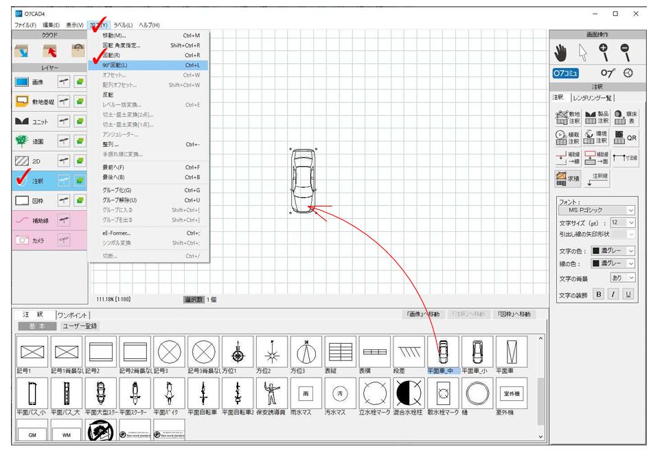Click the cloud download box icon

tap(21, 51)
